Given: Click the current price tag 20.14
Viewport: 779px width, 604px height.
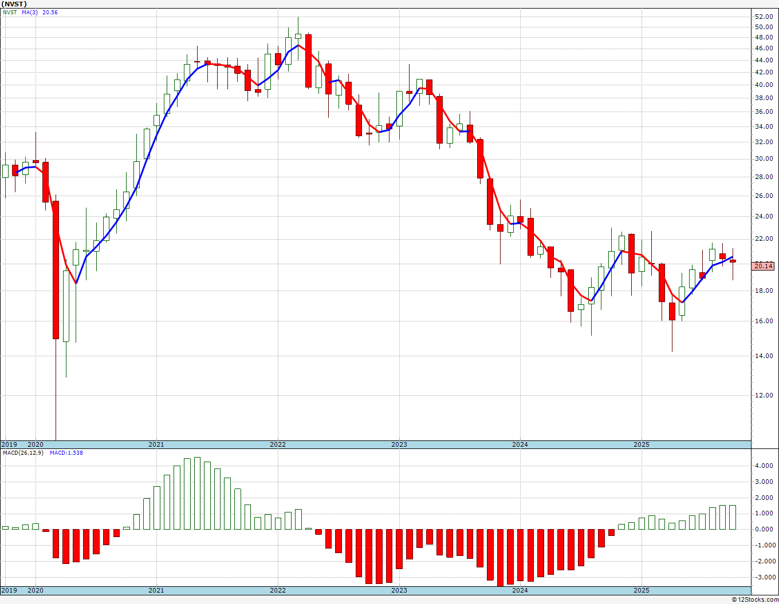Looking at the screenshot, I should tap(763, 266).
